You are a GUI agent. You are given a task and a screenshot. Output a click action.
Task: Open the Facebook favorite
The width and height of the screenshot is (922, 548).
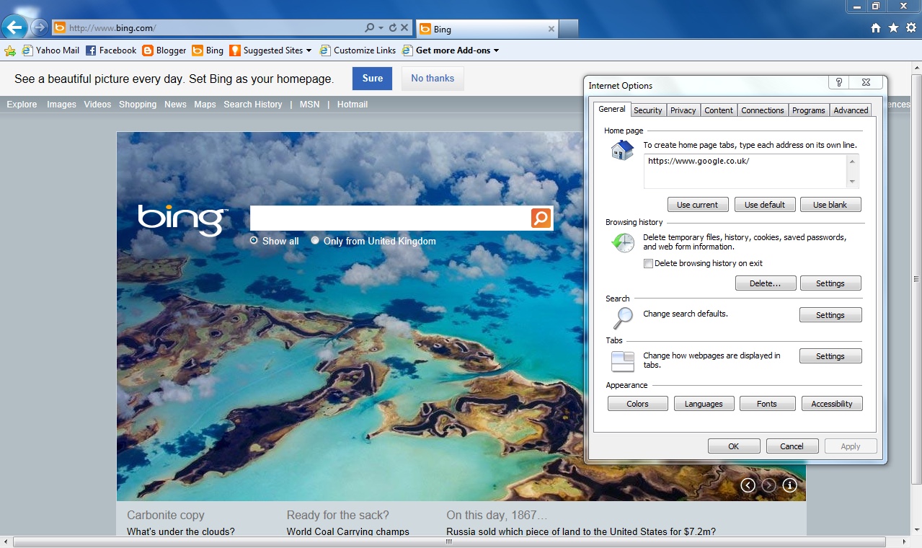tap(111, 50)
